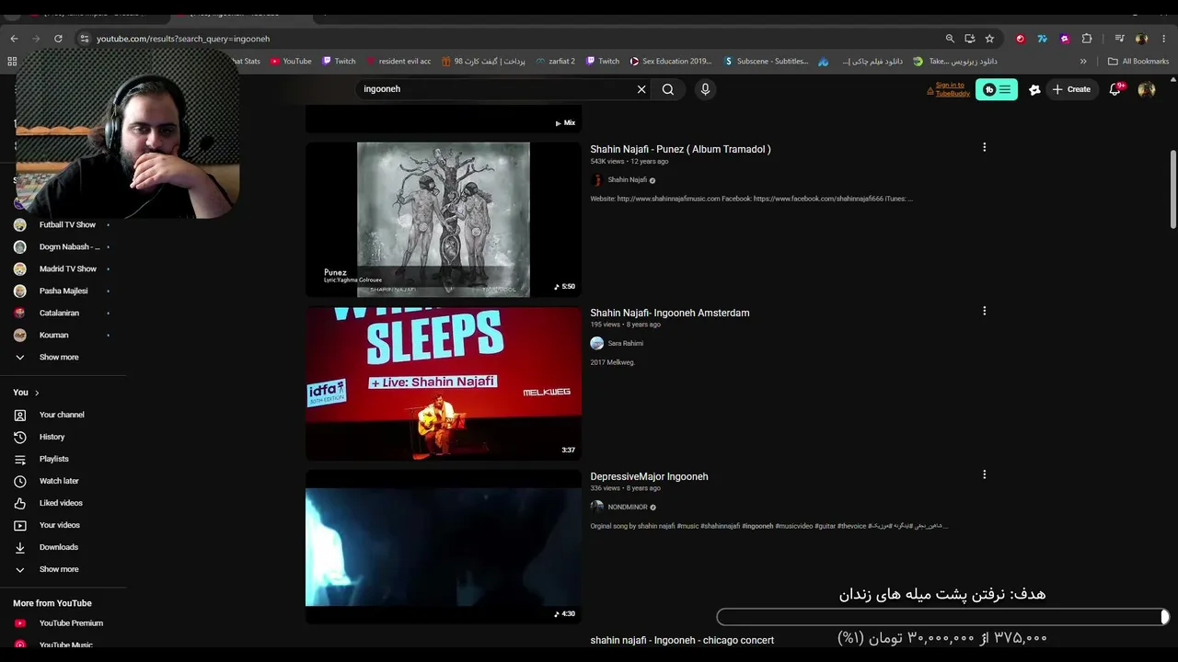The height and width of the screenshot is (662, 1178).
Task: Open Liked videos in sidebar
Action: (63, 503)
